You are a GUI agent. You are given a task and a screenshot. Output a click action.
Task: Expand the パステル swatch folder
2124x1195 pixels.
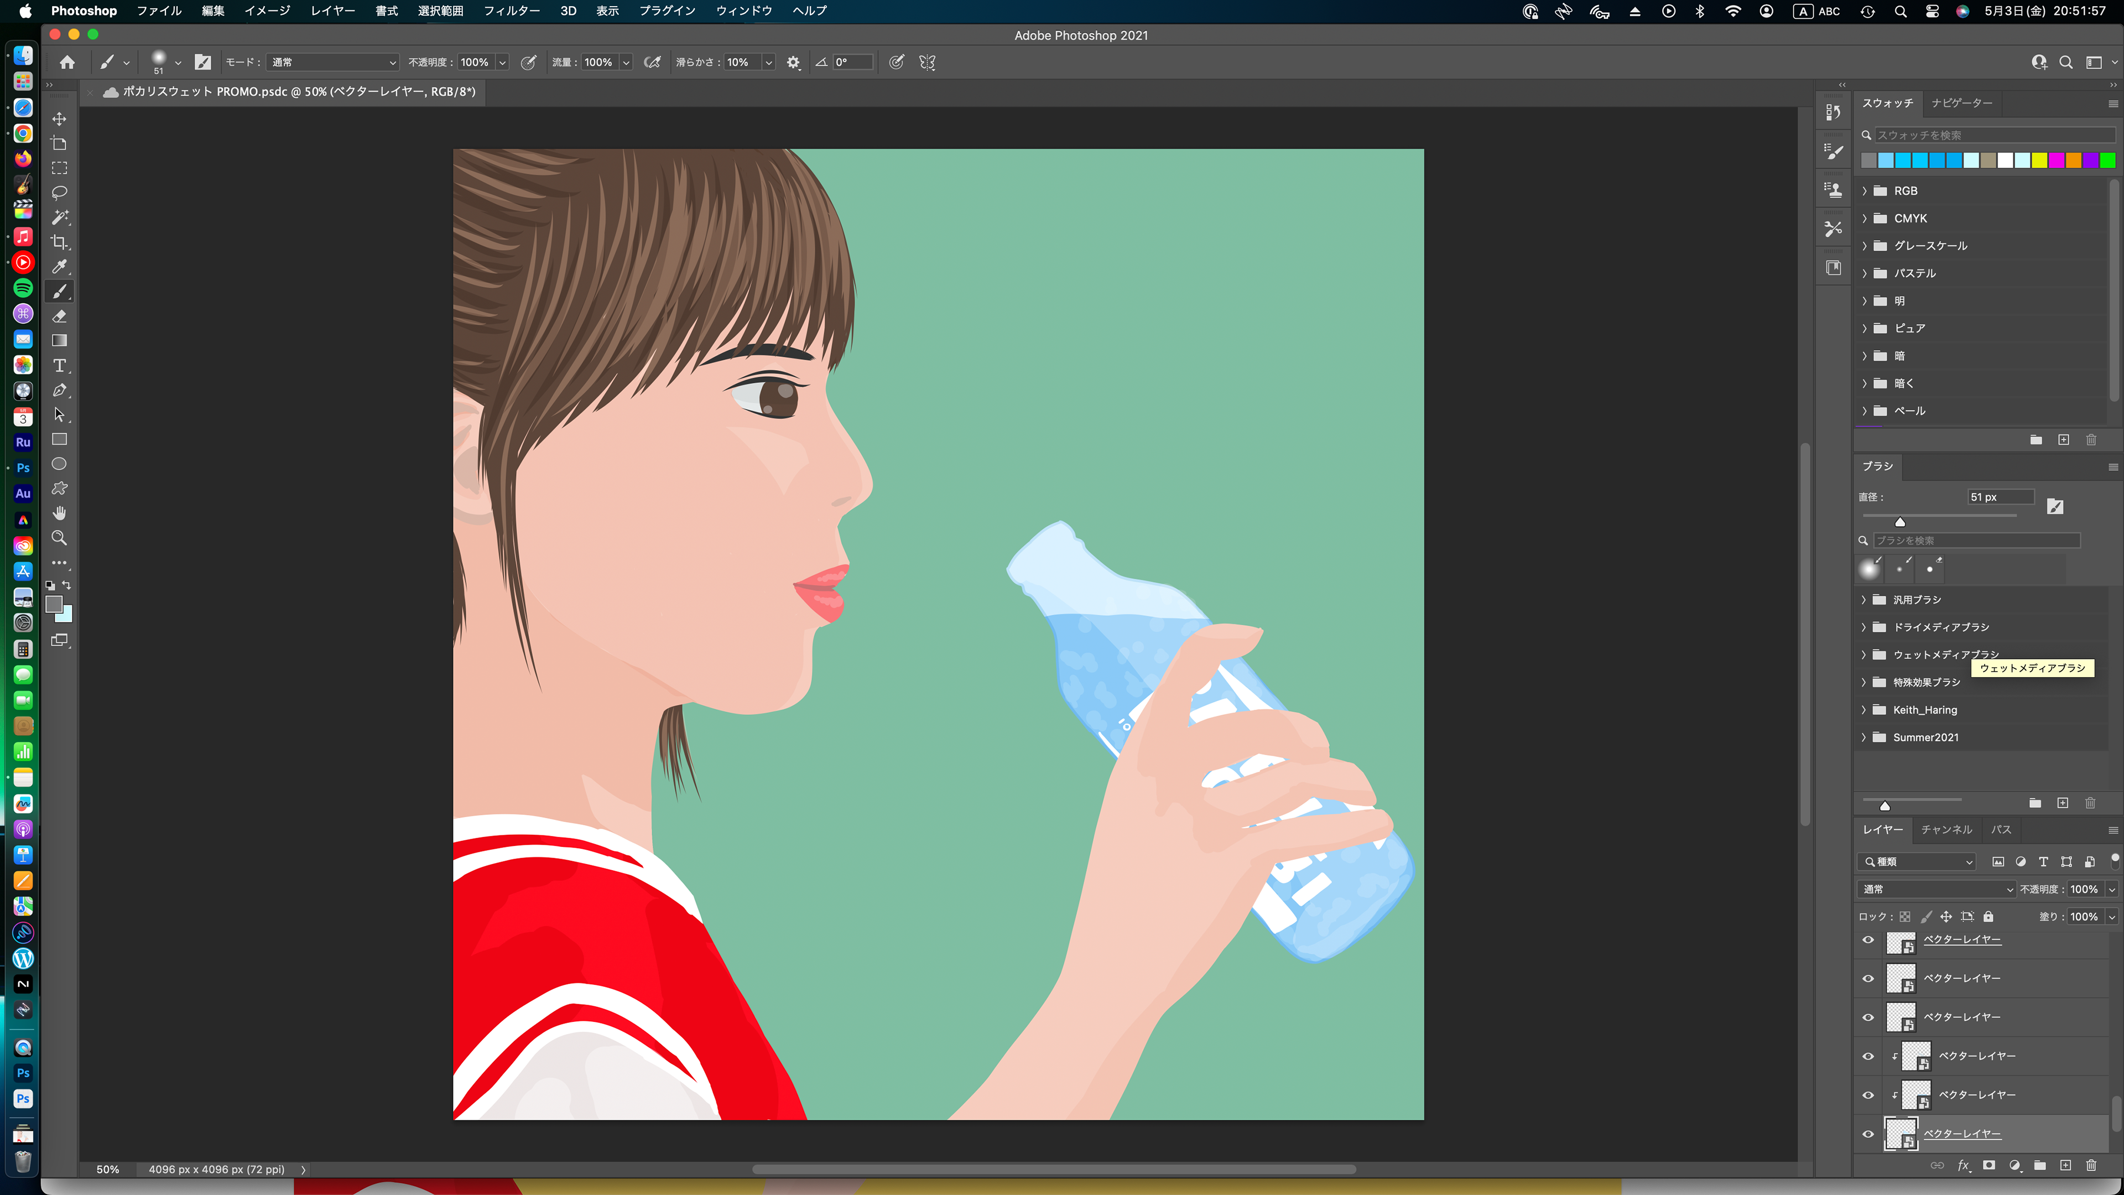click(x=1864, y=273)
